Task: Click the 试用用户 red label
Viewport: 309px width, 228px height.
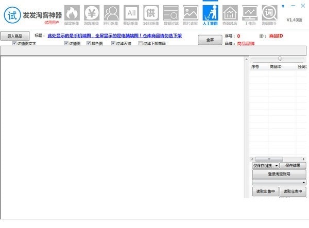Action: (x=51, y=23)
